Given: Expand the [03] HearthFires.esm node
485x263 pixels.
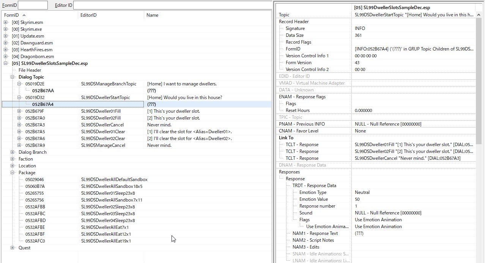Looking at the screenshot, I should pyautogui.click(x=6, y=50).
